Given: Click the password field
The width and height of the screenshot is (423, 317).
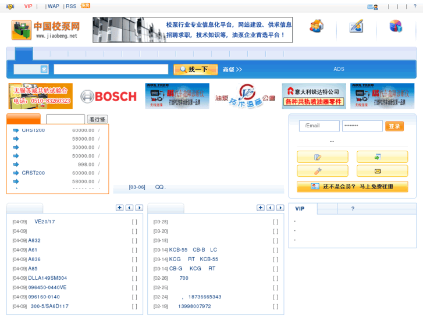Looking at the screenshot, I should pyautogui.click(x=362, y=126).
